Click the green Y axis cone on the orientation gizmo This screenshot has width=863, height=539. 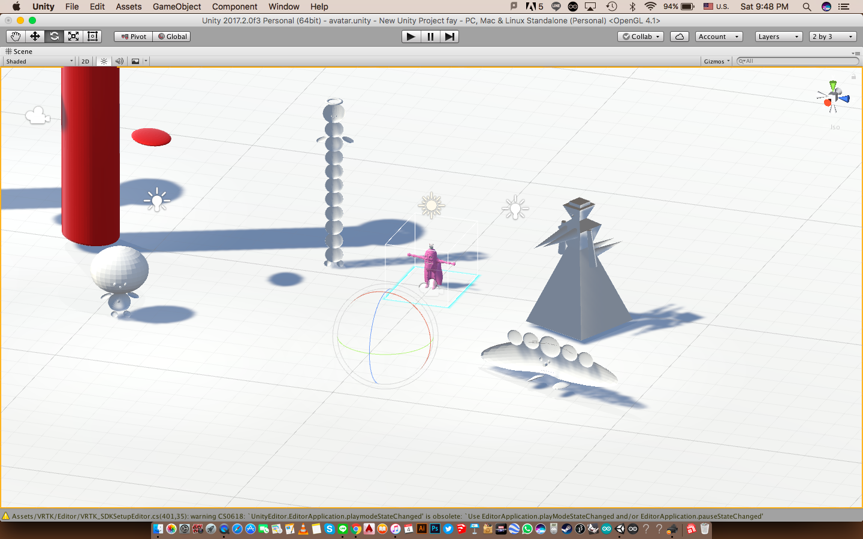[x=832, y=86]
